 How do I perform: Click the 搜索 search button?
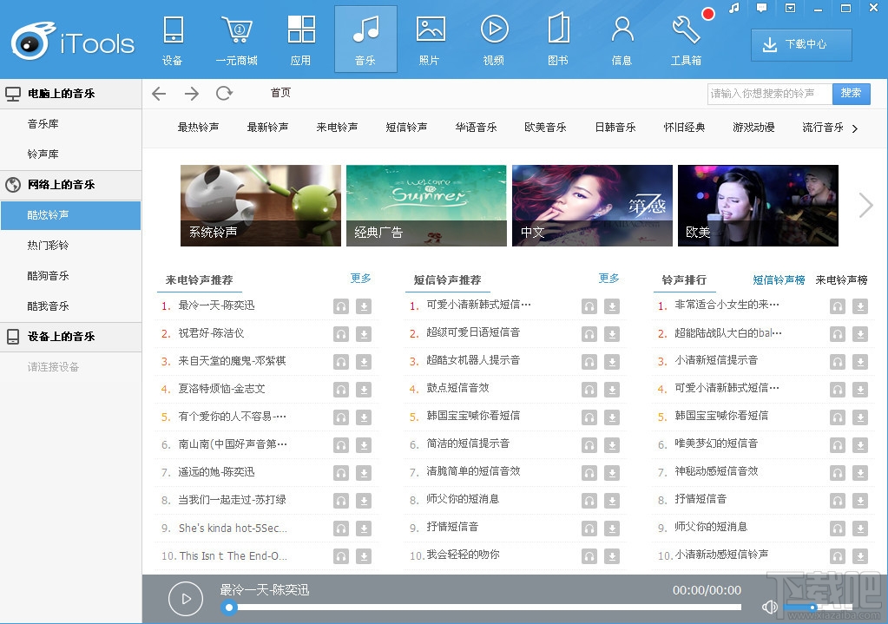[x=851, y=93]
